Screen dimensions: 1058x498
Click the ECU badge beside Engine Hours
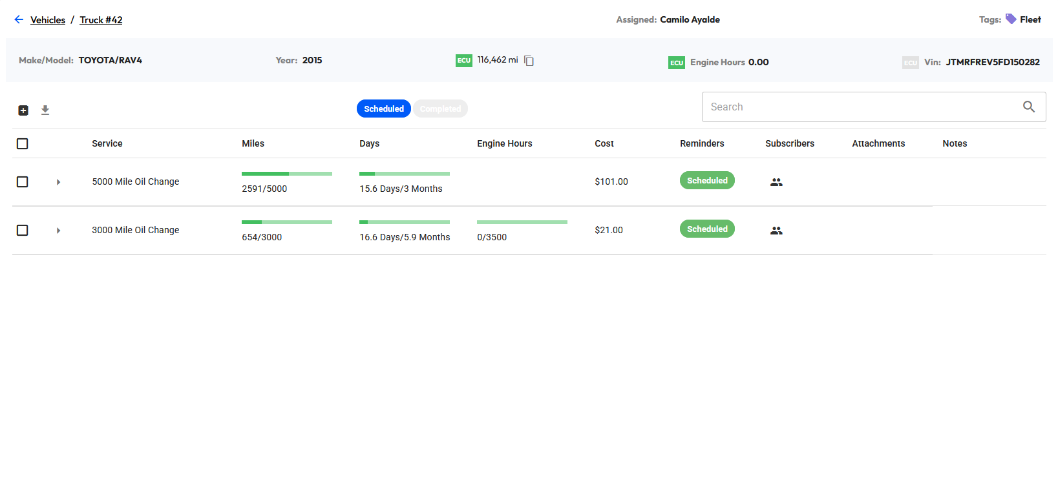click(x=677, y=63)
